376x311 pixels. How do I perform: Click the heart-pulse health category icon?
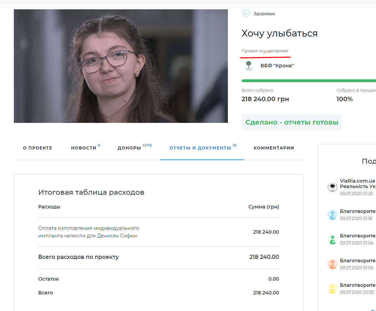pos(246,14)
